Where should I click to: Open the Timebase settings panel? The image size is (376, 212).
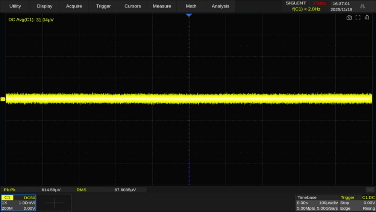(317, 203)
